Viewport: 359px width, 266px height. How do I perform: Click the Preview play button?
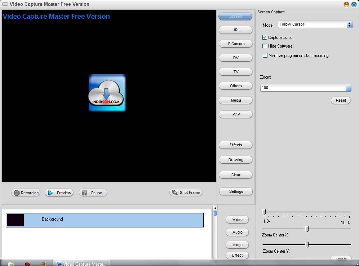(59, 193)
